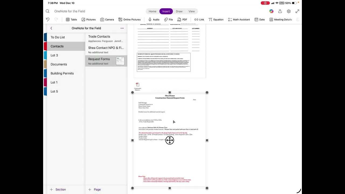Open the Shea Contact NPO page
This screenshot has width=345, height=194.
click(106, 50)
